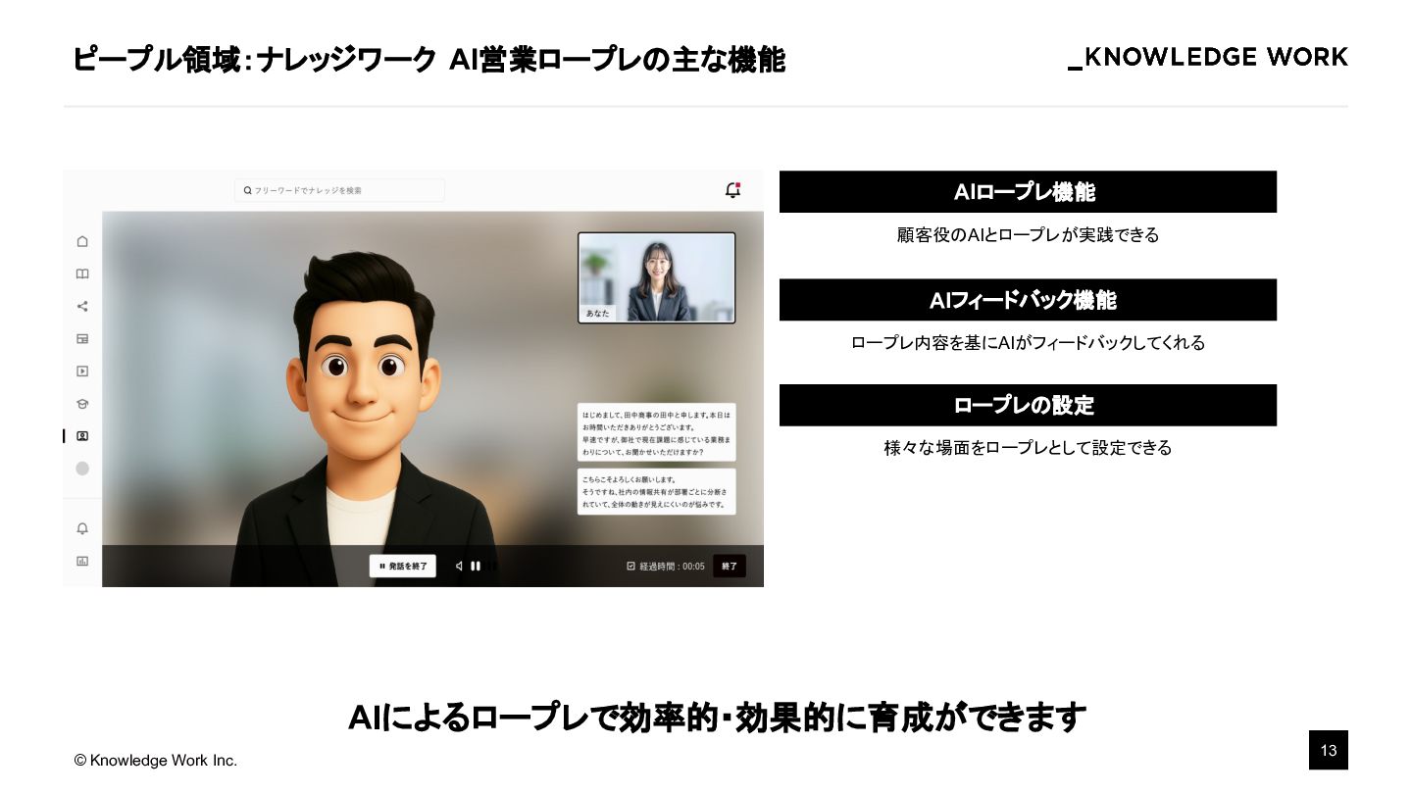Image resolution: width=1412 pixels, height=794 pixels.
Task: End the session with 終了 button
Action: pos(730,566)
